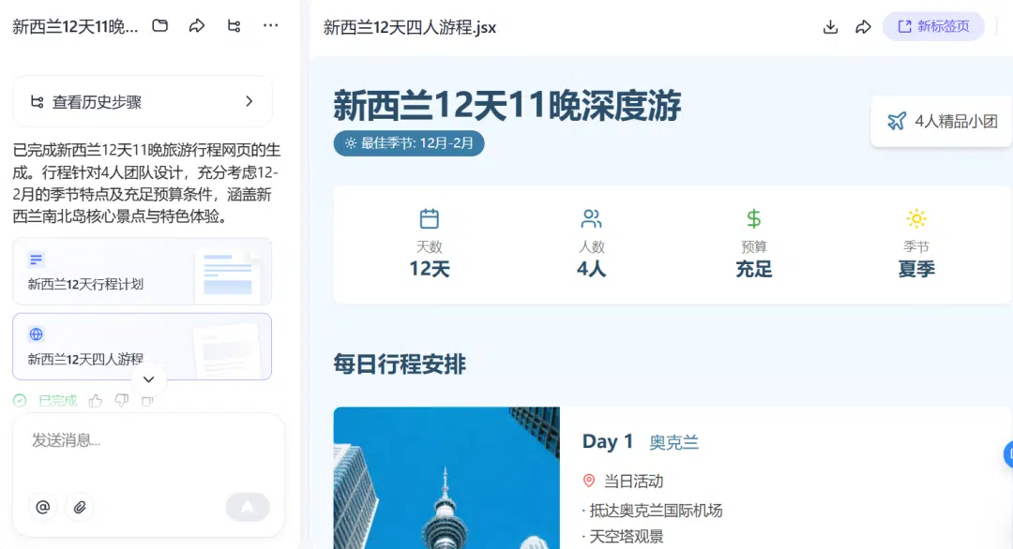This screenshot has height=549, width=1013.
Task: Open the three-dots more options menu
Action: [271, 26]
